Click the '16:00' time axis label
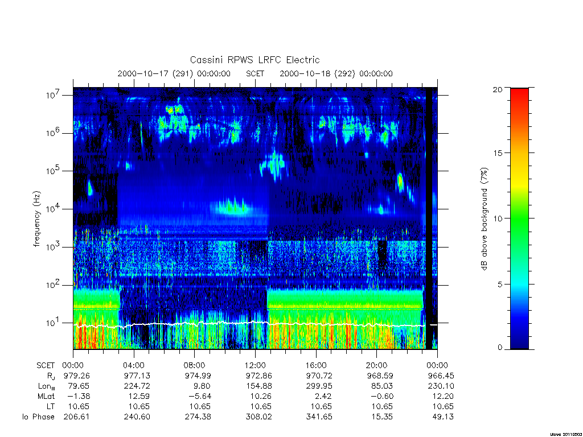 click(x=316, y=365)
